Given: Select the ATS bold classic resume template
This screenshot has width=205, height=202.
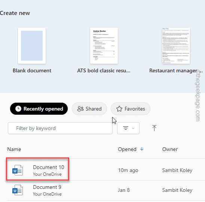Looking at the screenshot, I should (104, 46).
